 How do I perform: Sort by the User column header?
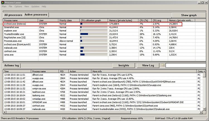48,20
